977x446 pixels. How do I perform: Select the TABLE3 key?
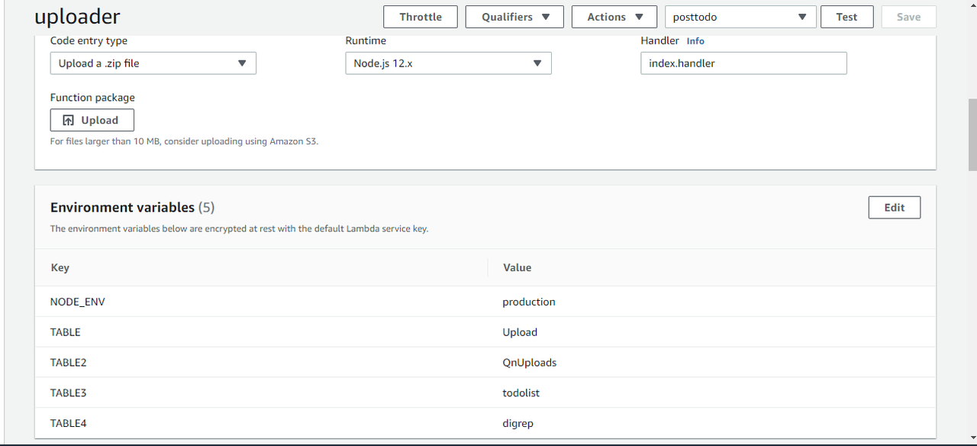[x=69, y=393]
